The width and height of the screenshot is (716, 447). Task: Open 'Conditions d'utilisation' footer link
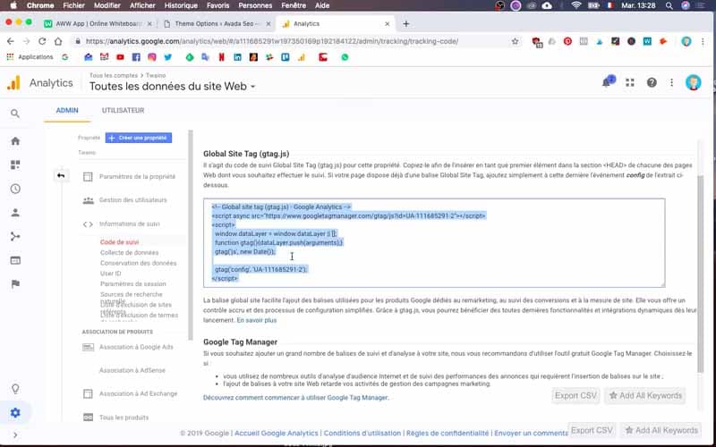click(x=362, y=434)
